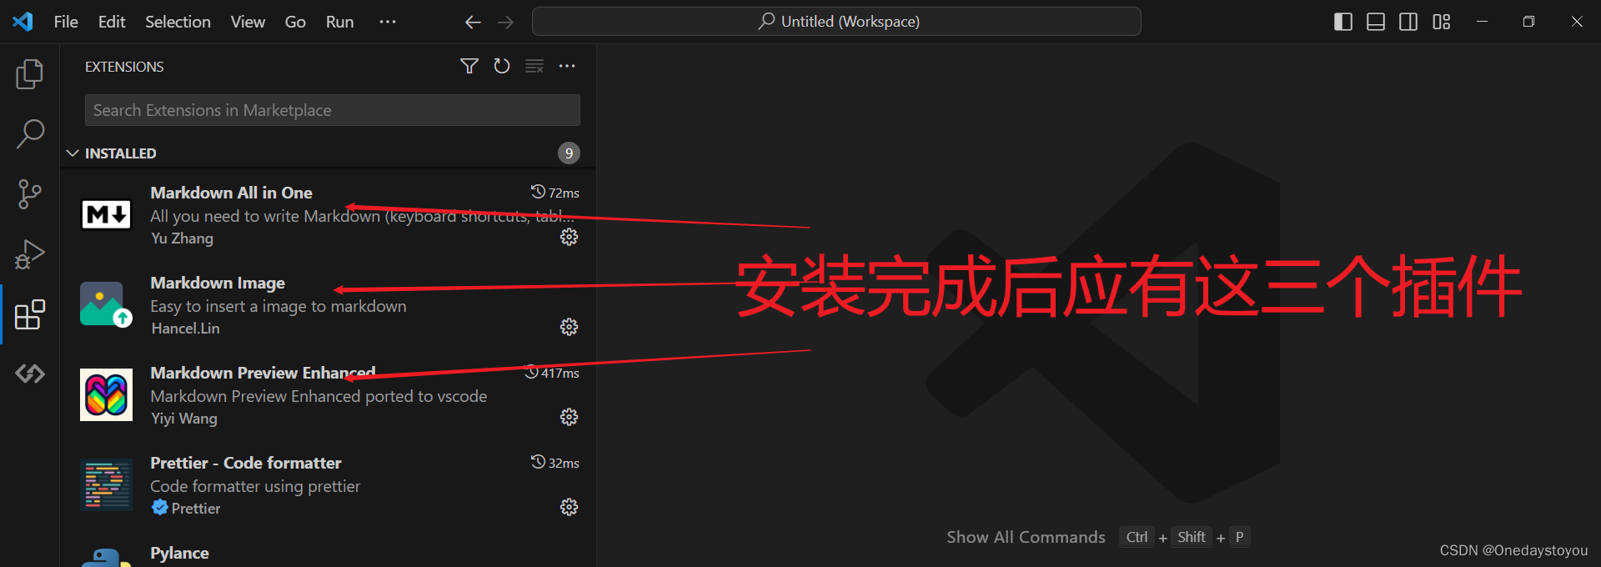Screen dimensions: 1601x567
Task: Toggle the bottom panel visibility
Action: click(x=1376, y=22)
